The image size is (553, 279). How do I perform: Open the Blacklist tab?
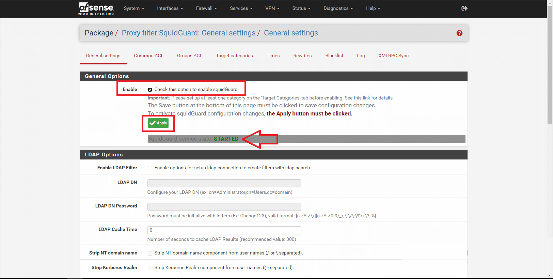tap(334, 56)
